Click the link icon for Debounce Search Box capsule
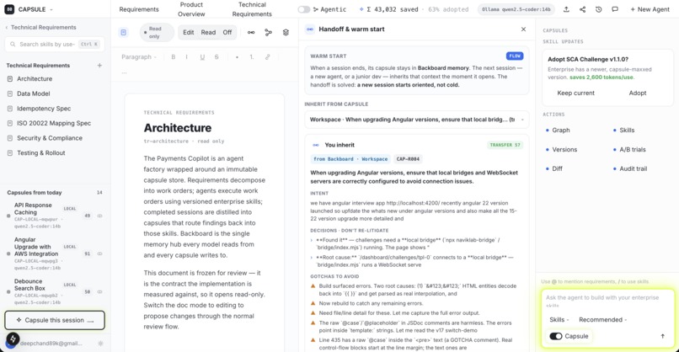This screenshot has width=679, height=352. pyautogui.click(x=100, y=292)
